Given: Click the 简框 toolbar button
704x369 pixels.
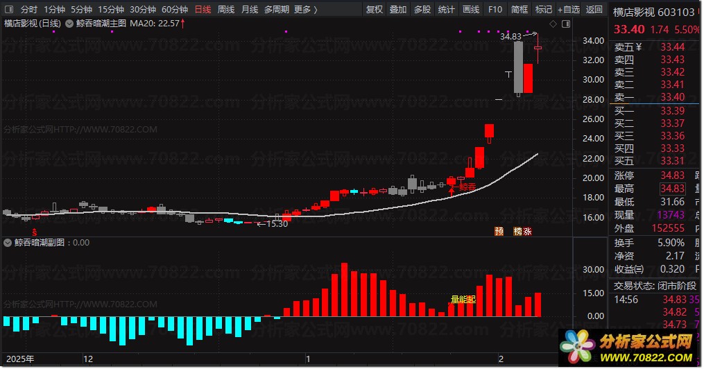Looking at the screenshot, I should click(519, 9).
